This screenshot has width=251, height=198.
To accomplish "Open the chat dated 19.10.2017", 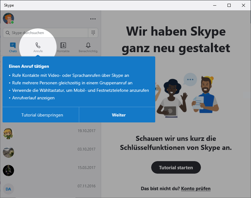I will [x=50, y=134].
